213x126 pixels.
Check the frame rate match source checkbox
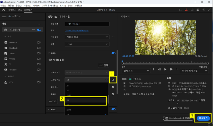click(113, 80)
